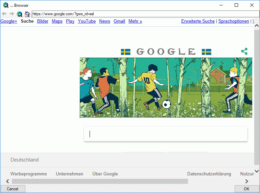The height and width of the screenshot is (193, 260).
Task: Click the right Swedish flag icon
Action: click(x=207, y=52)
